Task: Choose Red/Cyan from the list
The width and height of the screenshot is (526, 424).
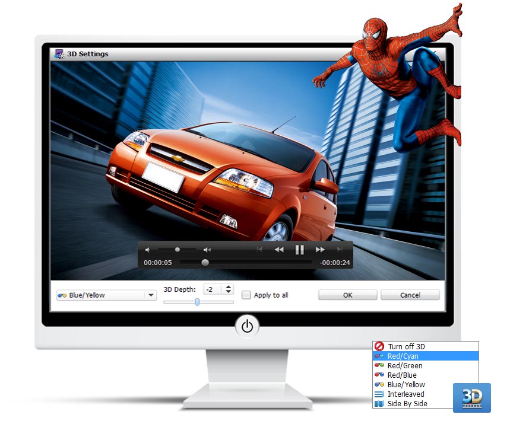Action: click(x=426, y=356)
